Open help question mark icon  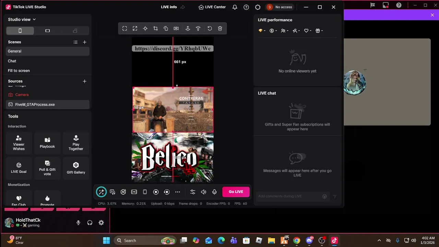click(246, 7)
